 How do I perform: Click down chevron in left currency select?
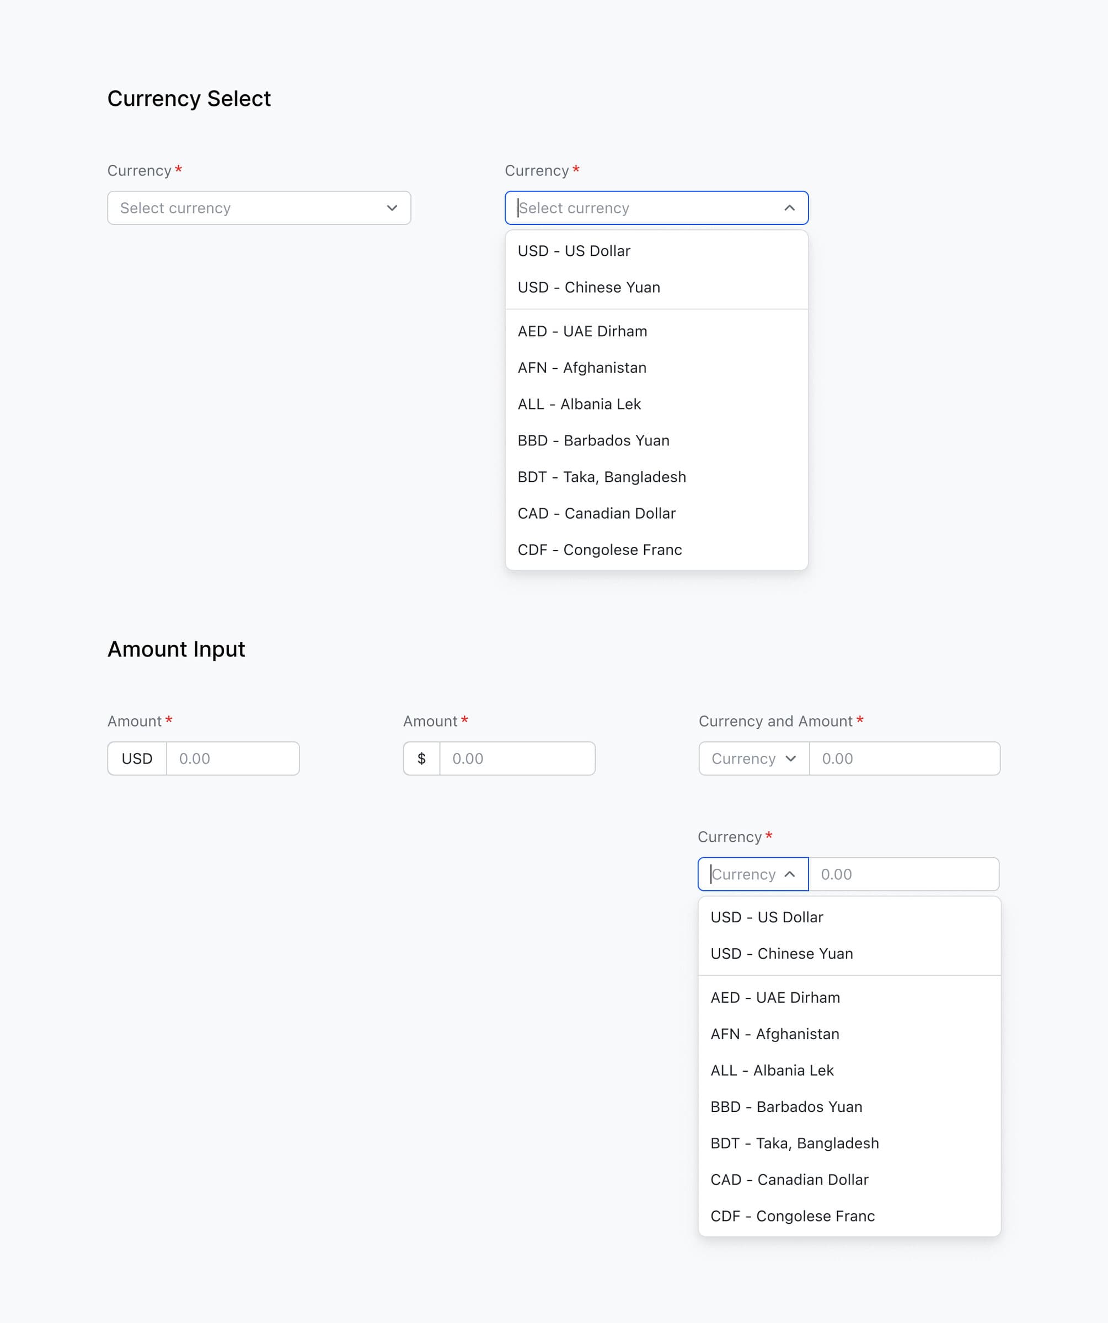(x=392, y=208)
